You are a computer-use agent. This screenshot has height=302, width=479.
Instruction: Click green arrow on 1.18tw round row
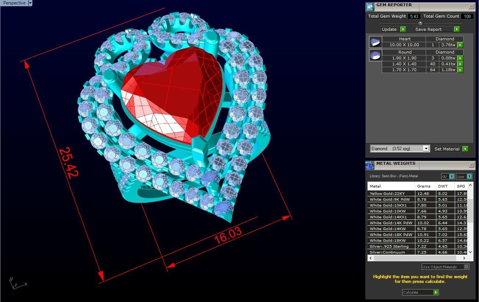[x=460, y=70]
